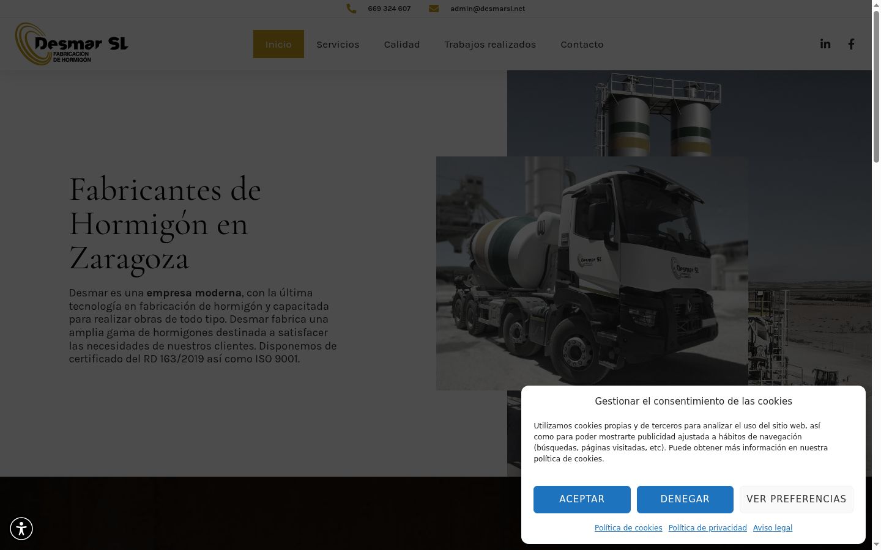Follow the Política de privacidad link
Image resolution: width=881 pixels, height=550 pixels.
click(x=707, y=528)
